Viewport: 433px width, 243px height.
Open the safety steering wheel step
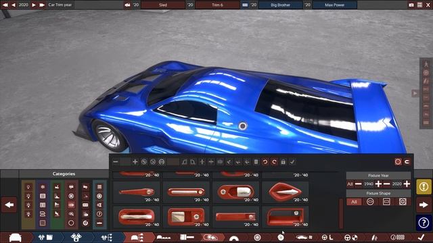point(350,237)
